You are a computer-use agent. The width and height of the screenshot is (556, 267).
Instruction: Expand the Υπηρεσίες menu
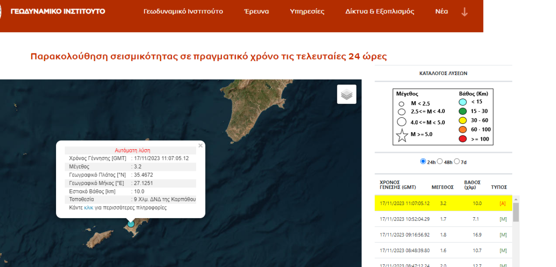pos(307,11)
